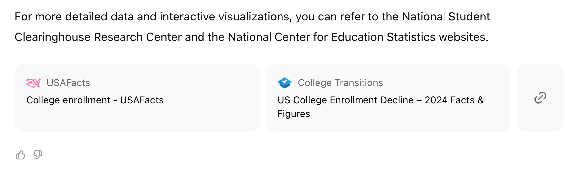The height and width of the screenshot is (177, 565).
Task: Give the response a thumbs up
Action: point(20,155)
